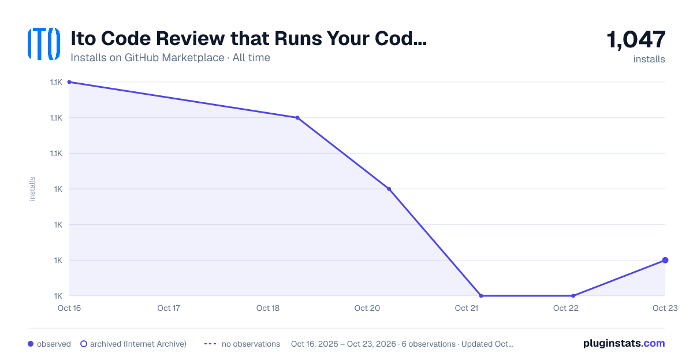Click the 'Oct 21' x-axis label
This screenshot has height=364, width=693.
coord(467,309)
